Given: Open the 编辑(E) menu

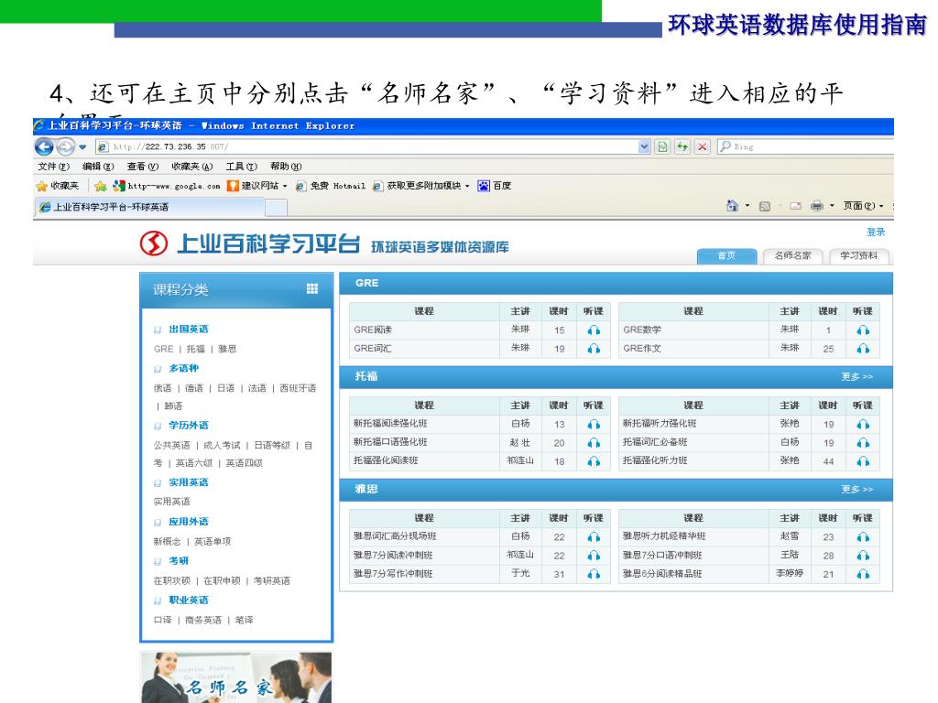Looking at the screenshot, I should point(98,167).
